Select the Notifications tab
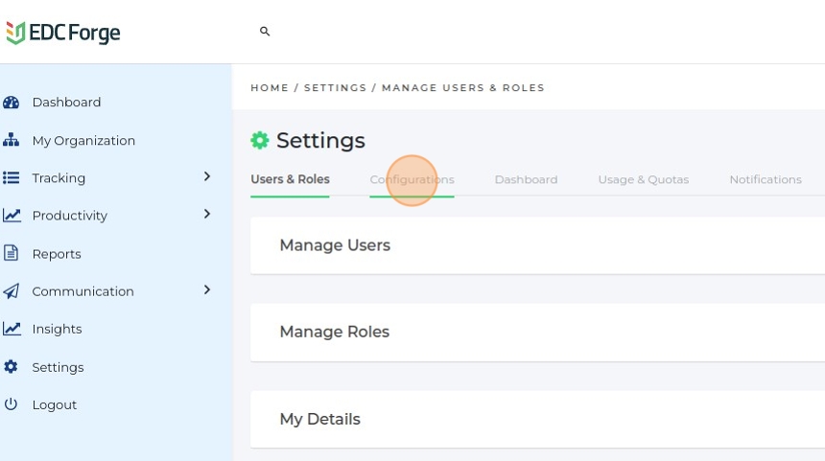 765,179
